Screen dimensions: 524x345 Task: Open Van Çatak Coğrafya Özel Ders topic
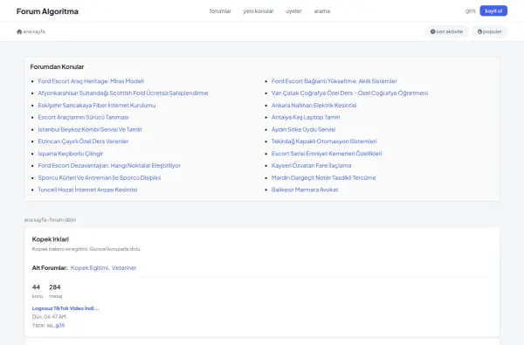click(x=349, y=93)
